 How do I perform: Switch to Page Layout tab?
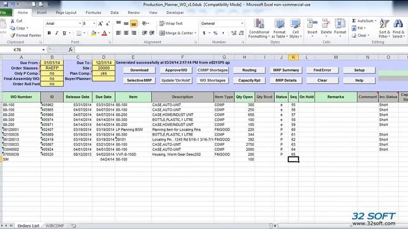[x=66, y=13]
